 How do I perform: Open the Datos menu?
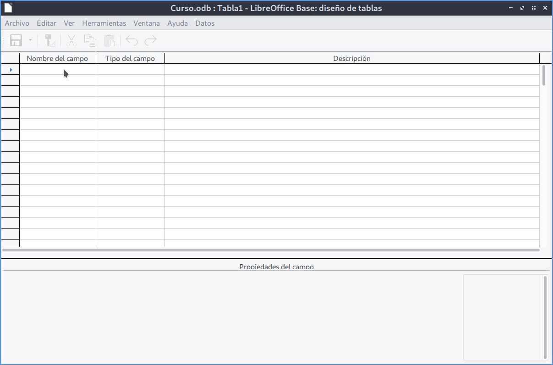[204, 23]
